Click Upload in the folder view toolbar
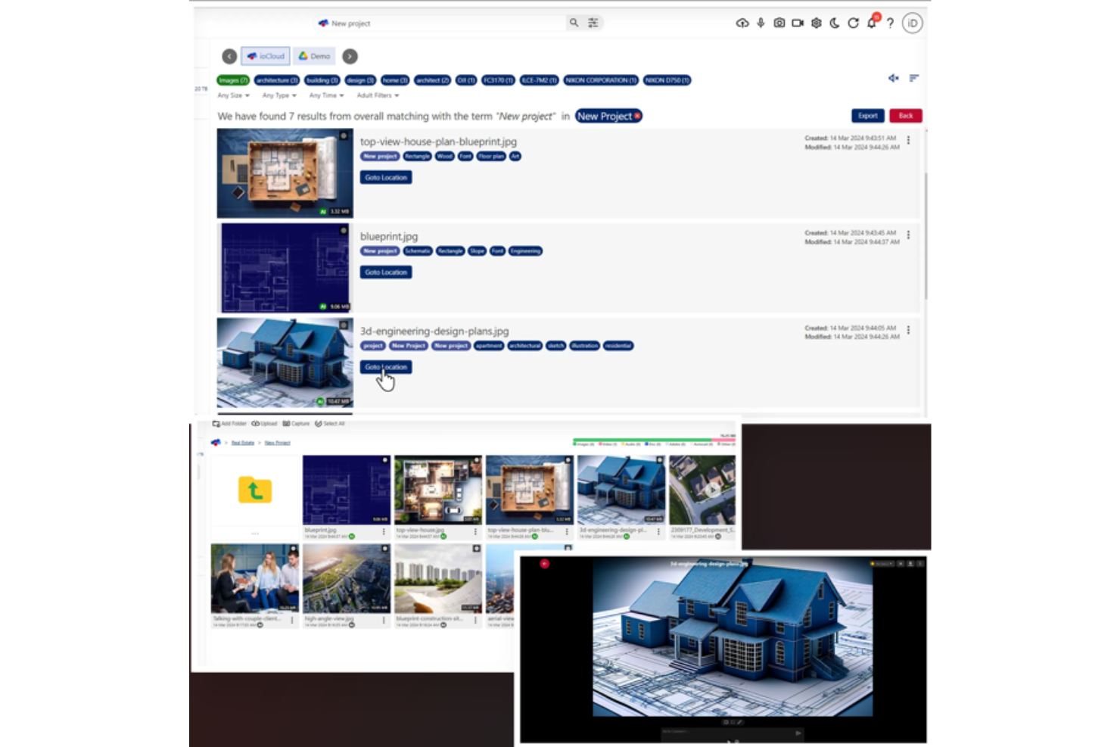Viewport: 1120px width, 747px height. (264, 424)
